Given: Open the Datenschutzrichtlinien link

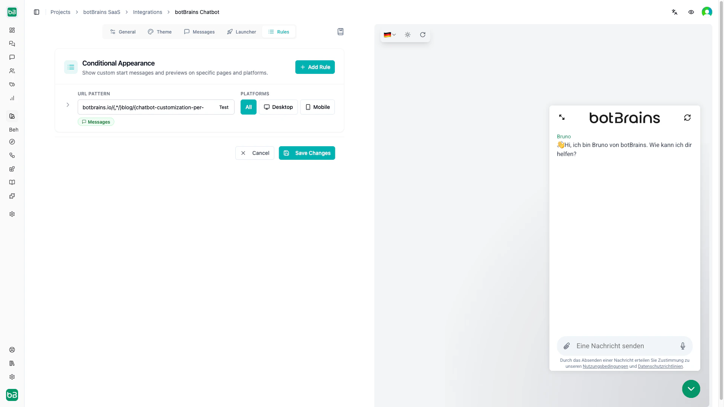Looking at the screenshot, I should [x=660, y=366].
